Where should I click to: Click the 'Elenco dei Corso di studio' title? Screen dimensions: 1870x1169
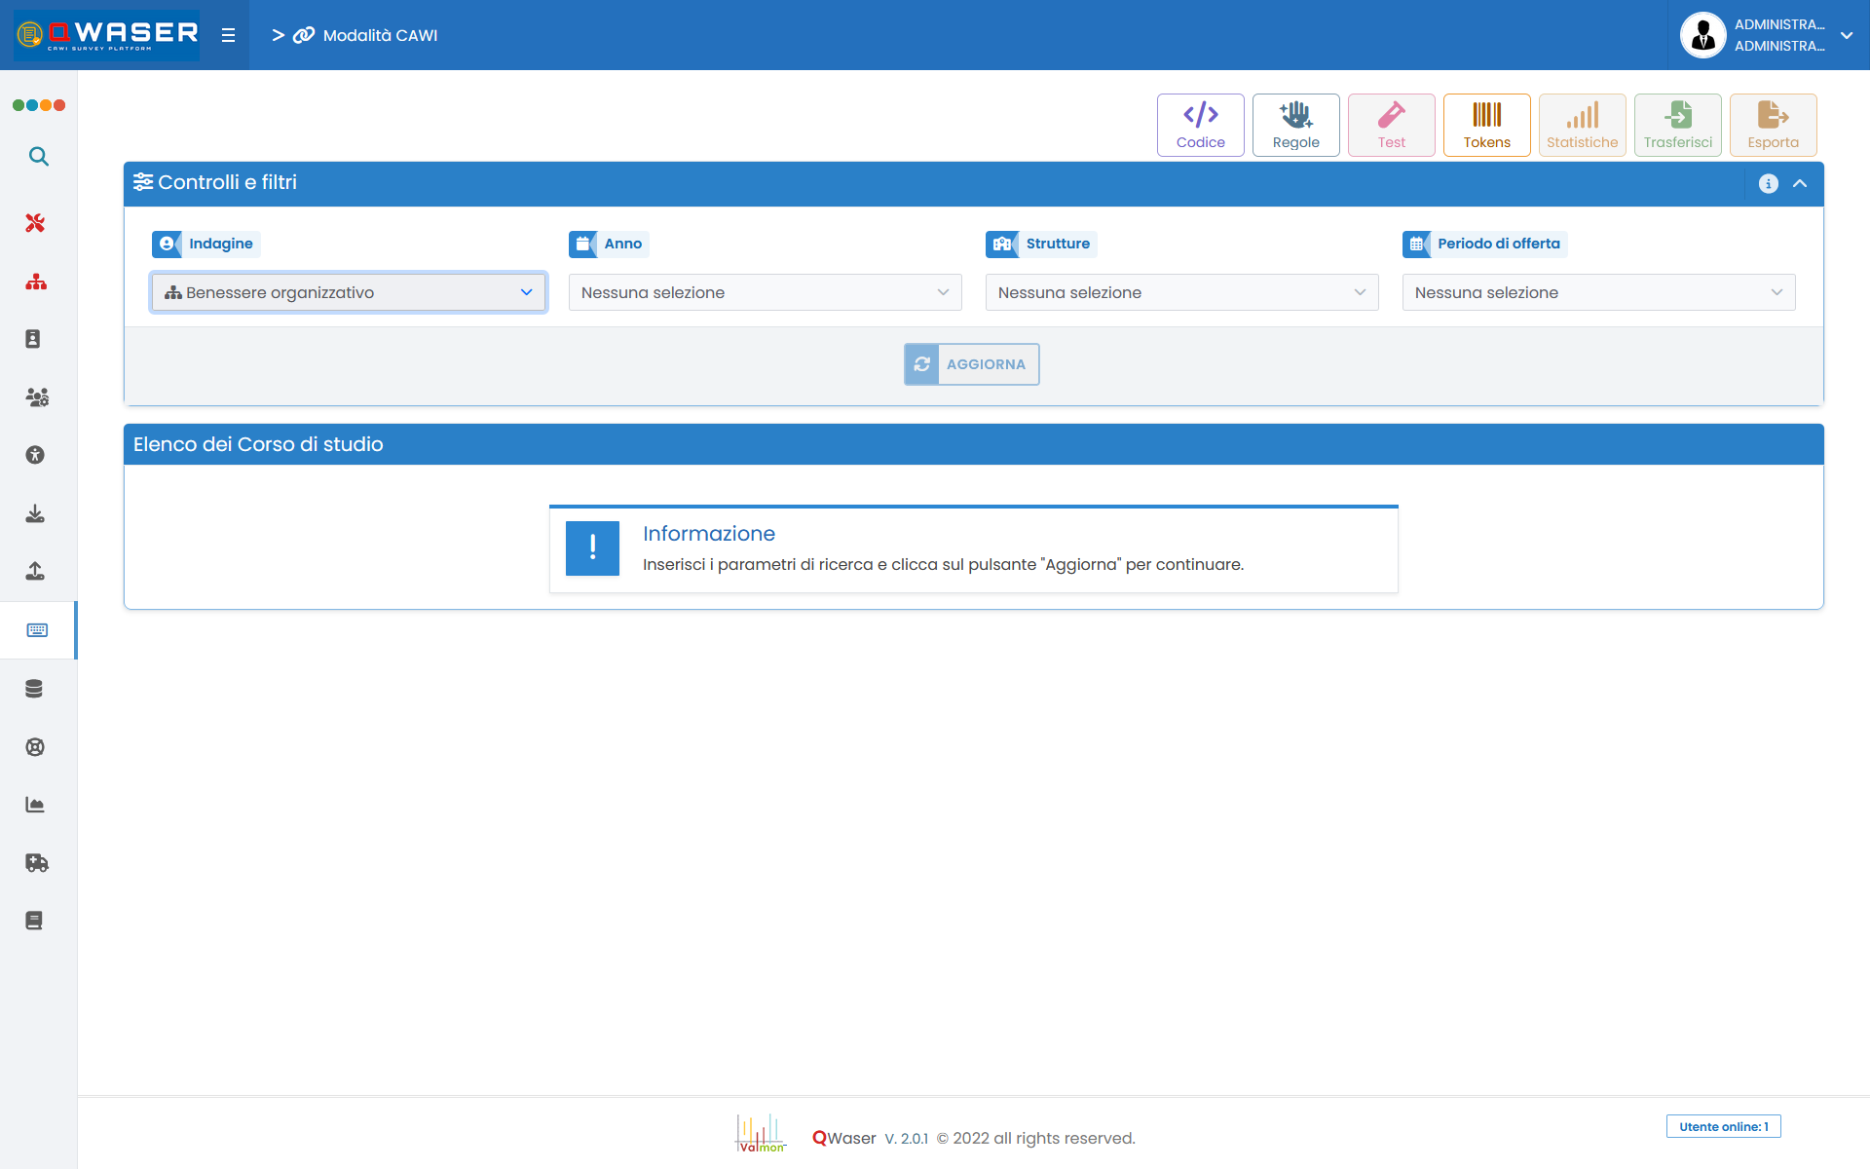(258, 444)
